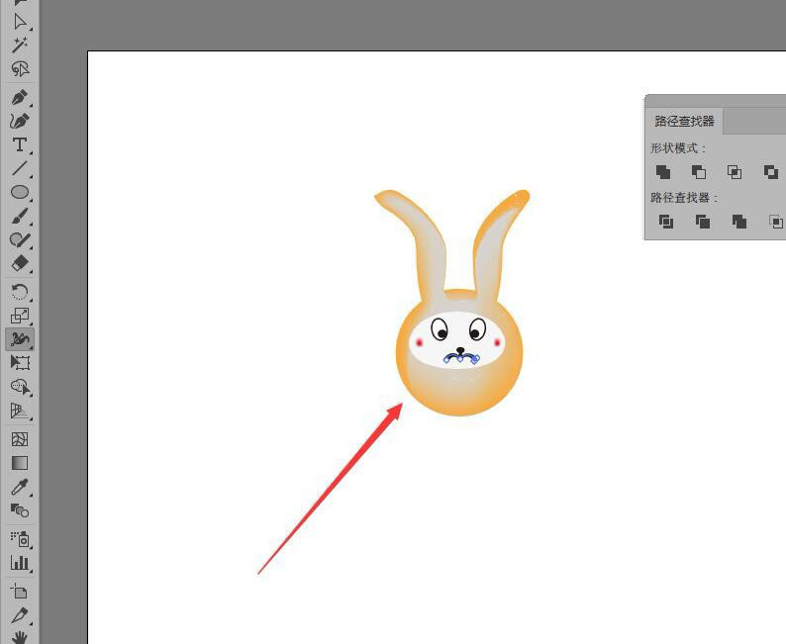The image size is (786, 644).
Task: Click the rabbit's black nose
Action: [x=460, y=350]
